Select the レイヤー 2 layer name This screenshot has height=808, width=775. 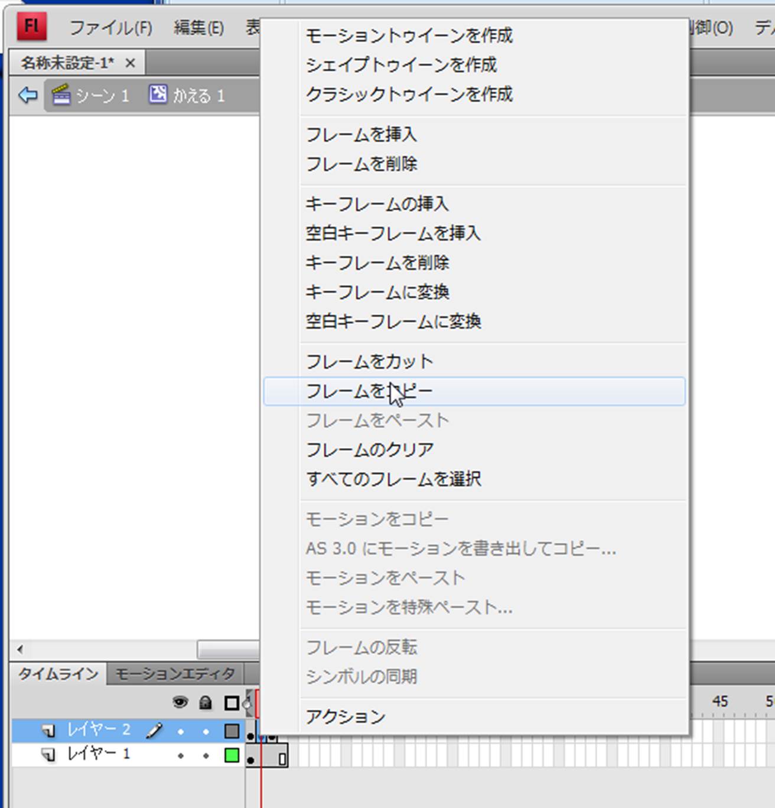pos(99,731)
